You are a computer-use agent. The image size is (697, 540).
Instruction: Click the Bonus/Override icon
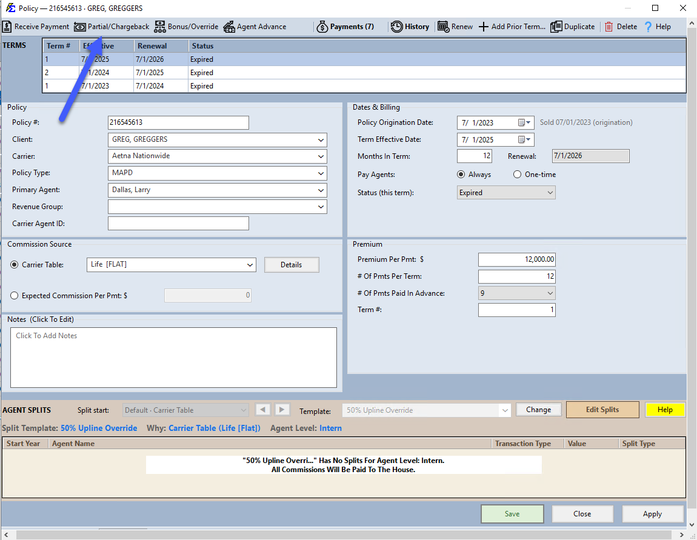[159, 27]
